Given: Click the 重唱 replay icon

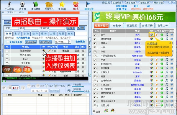Looking at the screenshot, I should pyautogui.click(x=29, y=86).
